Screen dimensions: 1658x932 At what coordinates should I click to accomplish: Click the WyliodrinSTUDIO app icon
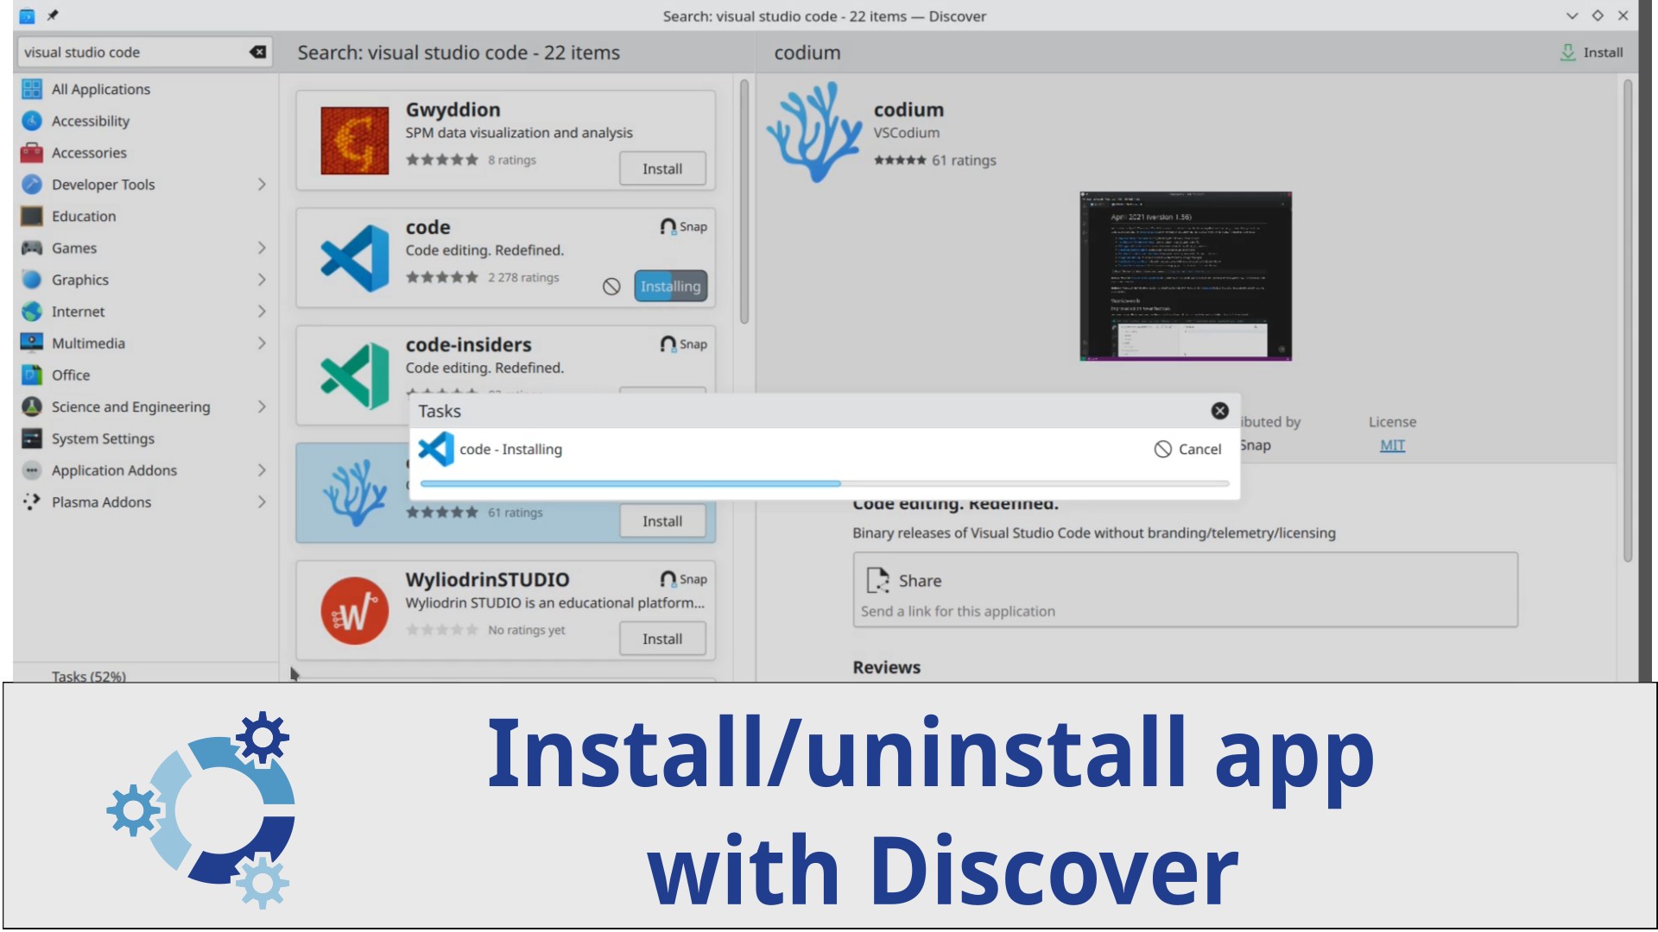[x=354, y=610]
